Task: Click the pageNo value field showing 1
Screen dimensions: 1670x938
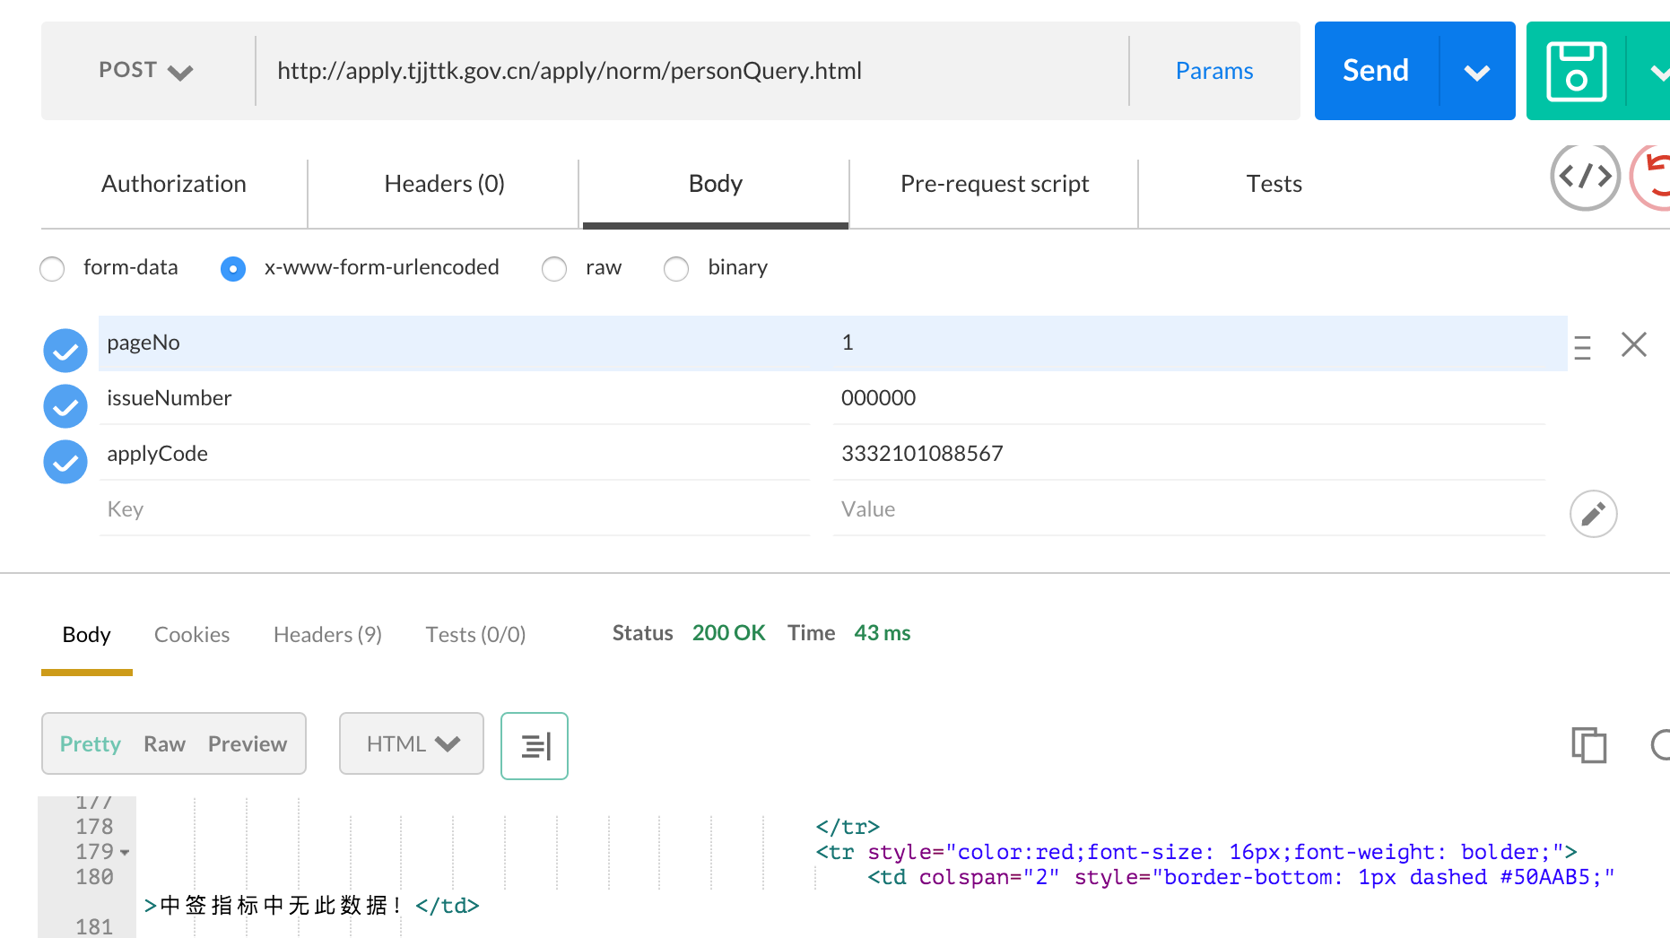Action: [x=1189, y=343]
